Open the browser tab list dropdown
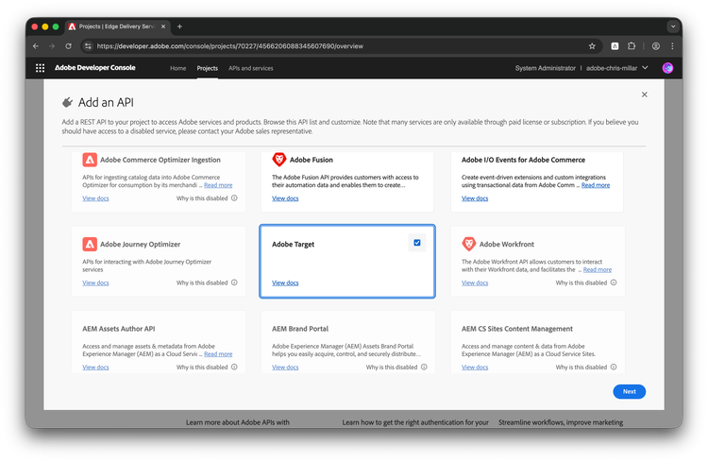This screenshot has height=462, width=708. click(673, 26)
